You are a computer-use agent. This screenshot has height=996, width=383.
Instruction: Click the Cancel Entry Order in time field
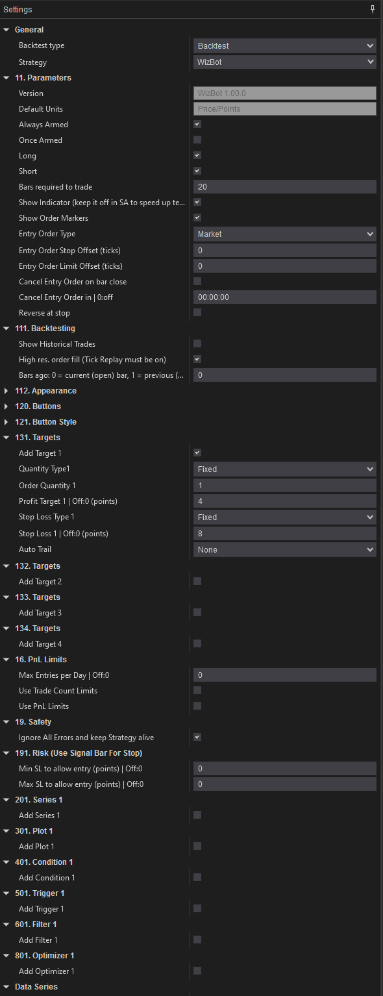coord(285,297)
